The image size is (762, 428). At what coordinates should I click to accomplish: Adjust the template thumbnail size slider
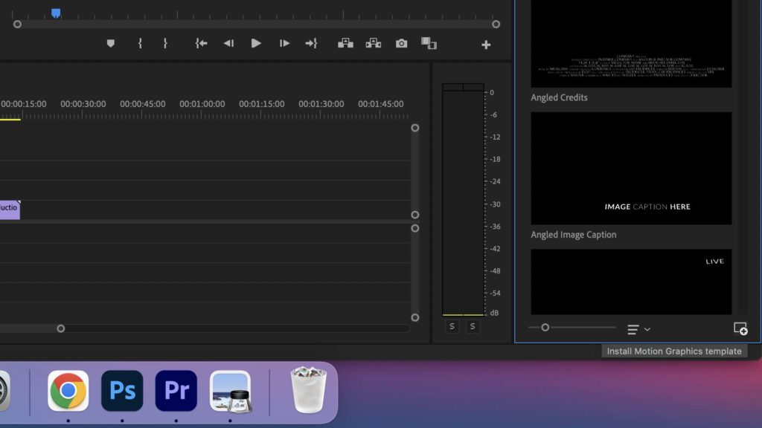tap(545, 328)
